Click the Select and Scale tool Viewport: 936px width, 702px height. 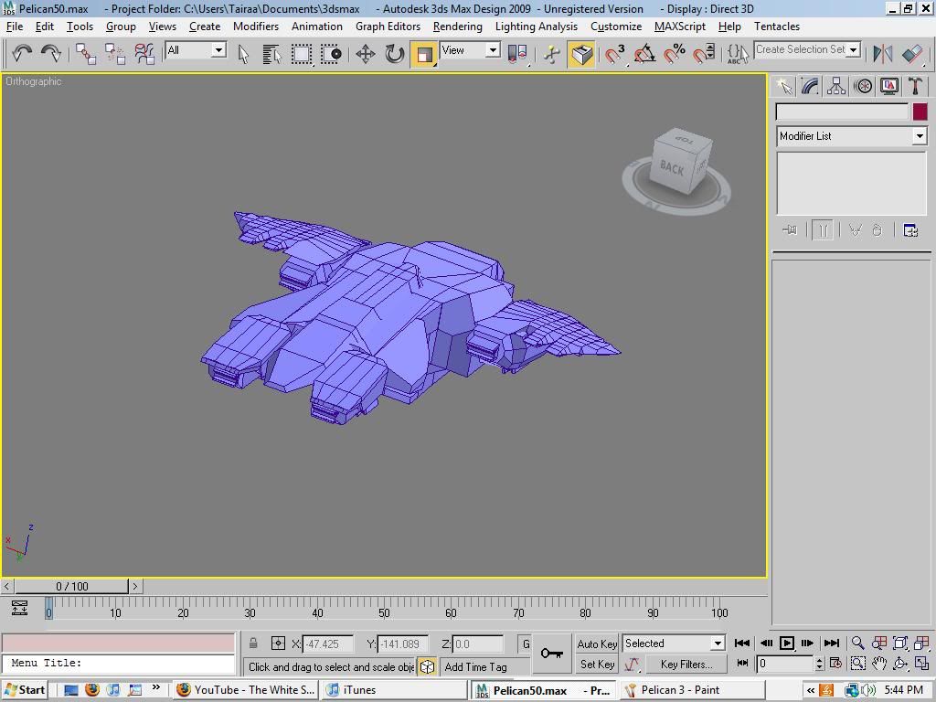click(x=424, y=54)
